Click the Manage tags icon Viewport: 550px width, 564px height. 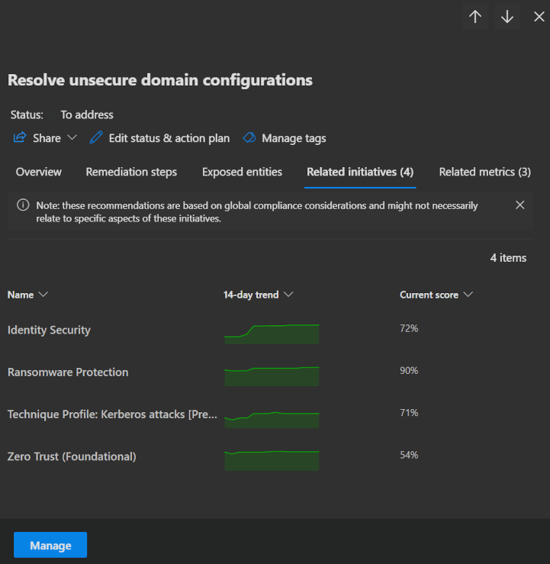click(249, 138)
